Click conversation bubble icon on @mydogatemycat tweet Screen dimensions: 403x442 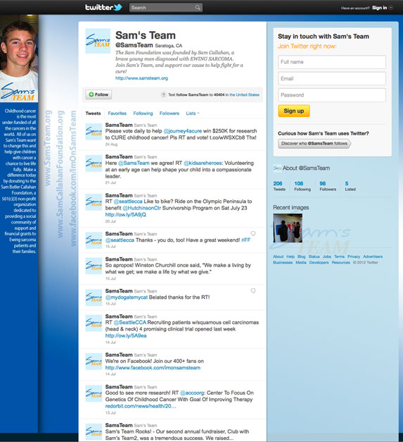click(x=253, y=290)
